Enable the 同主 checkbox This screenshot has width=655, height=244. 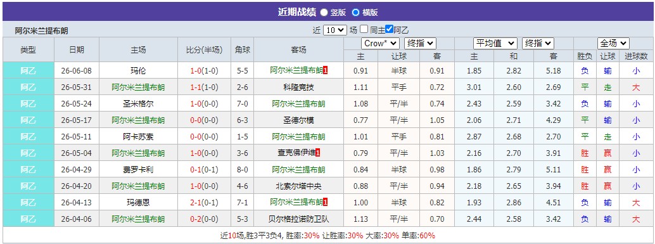pyautogui.click(x=364, y=29)
